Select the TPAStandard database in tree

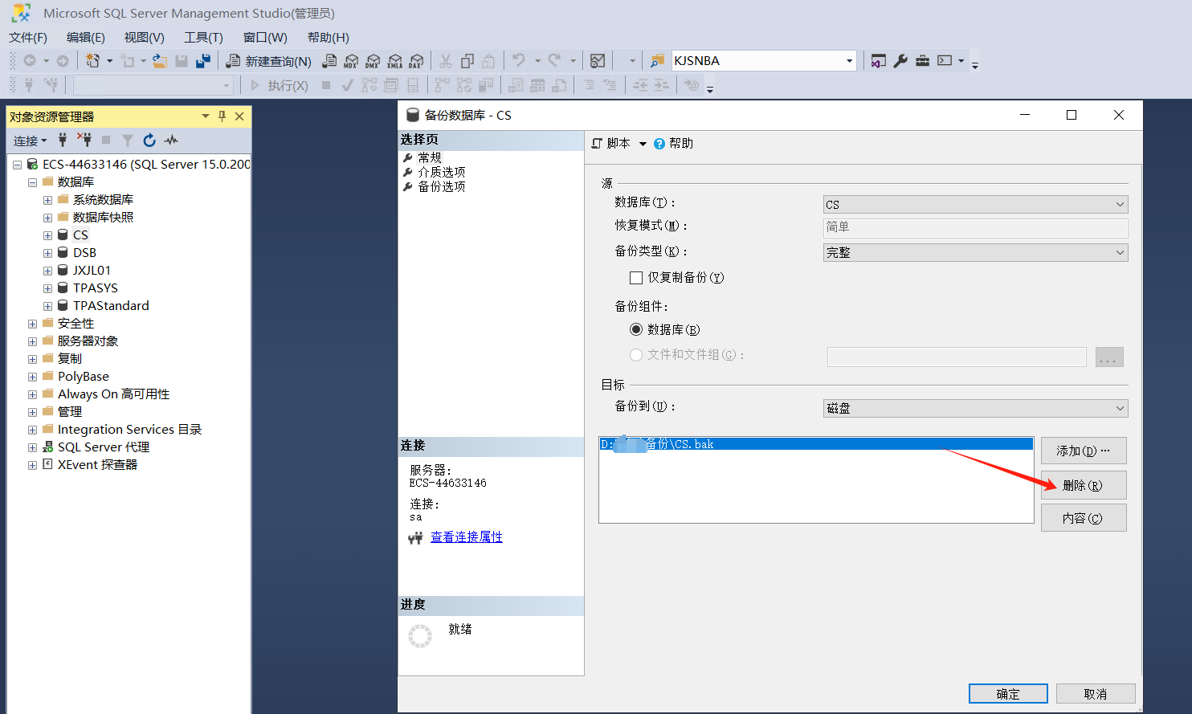111,306
